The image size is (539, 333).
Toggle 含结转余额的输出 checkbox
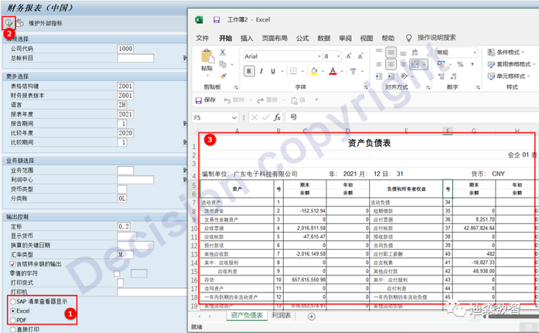click(13, 264)
